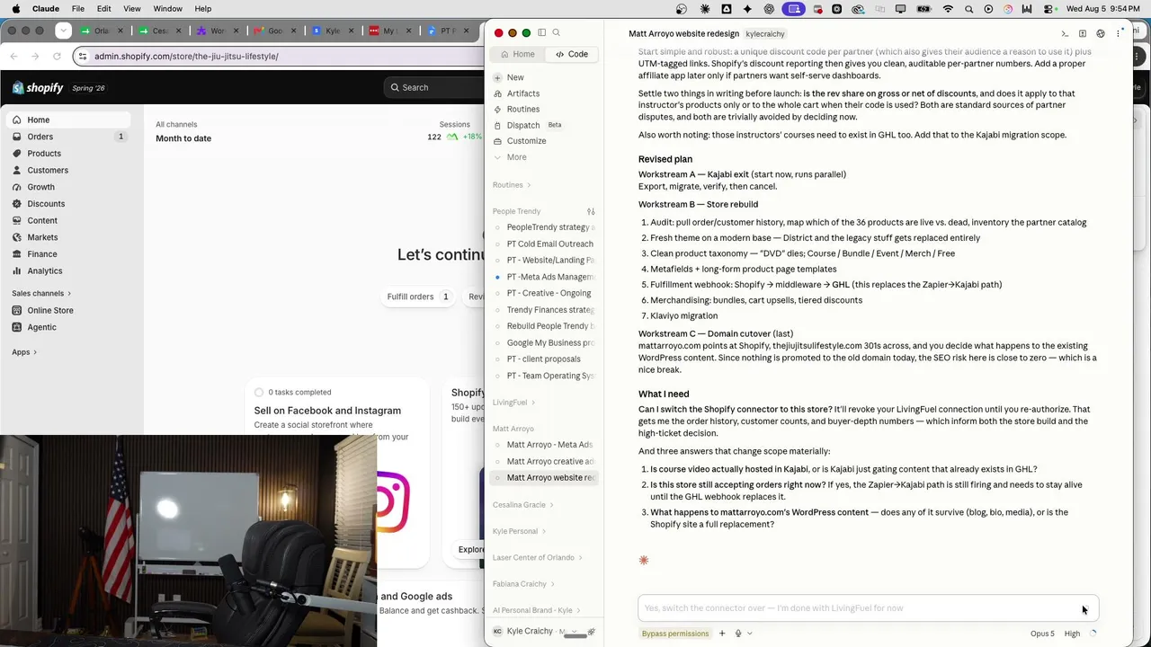The image size is (1151, 647).
Task: Add attachment with the plus button
Action: click(721, 634)
